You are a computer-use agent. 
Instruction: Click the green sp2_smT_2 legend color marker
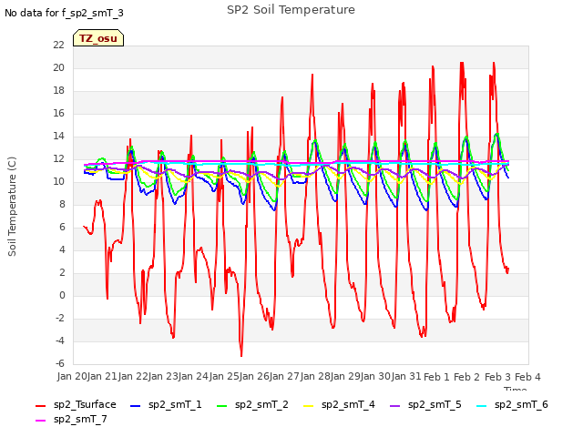click(222, 406)
